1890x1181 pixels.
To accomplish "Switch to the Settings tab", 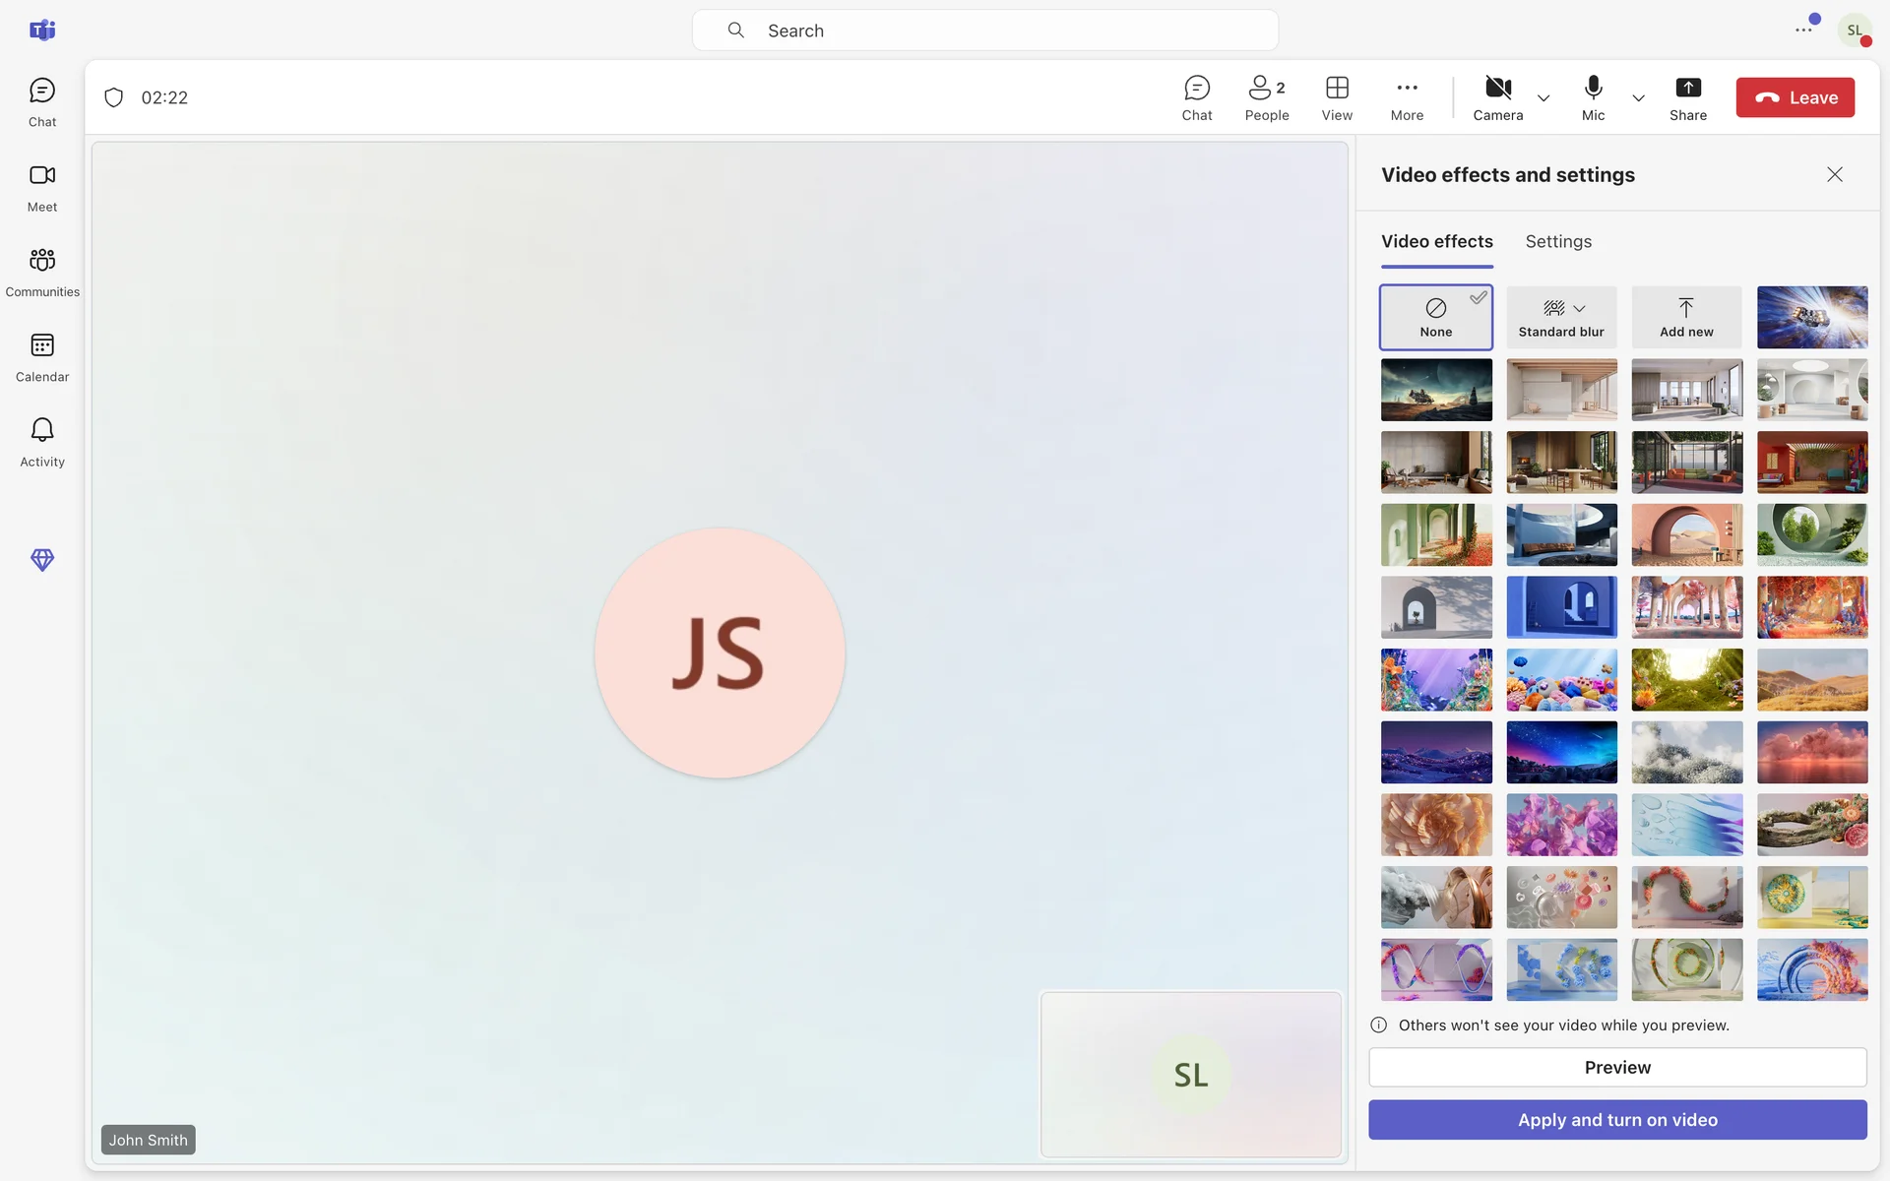I will (1557, 242).
